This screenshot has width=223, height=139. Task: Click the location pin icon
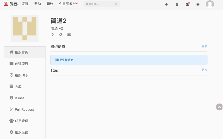pos(53,35)
